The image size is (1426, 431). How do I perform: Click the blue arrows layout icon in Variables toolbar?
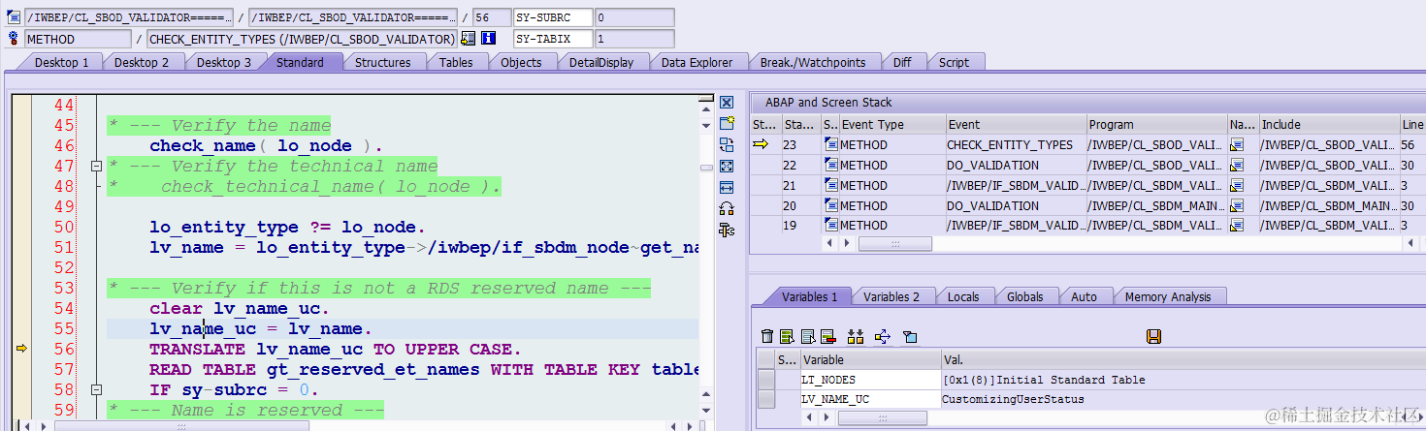tap(882, 336)
